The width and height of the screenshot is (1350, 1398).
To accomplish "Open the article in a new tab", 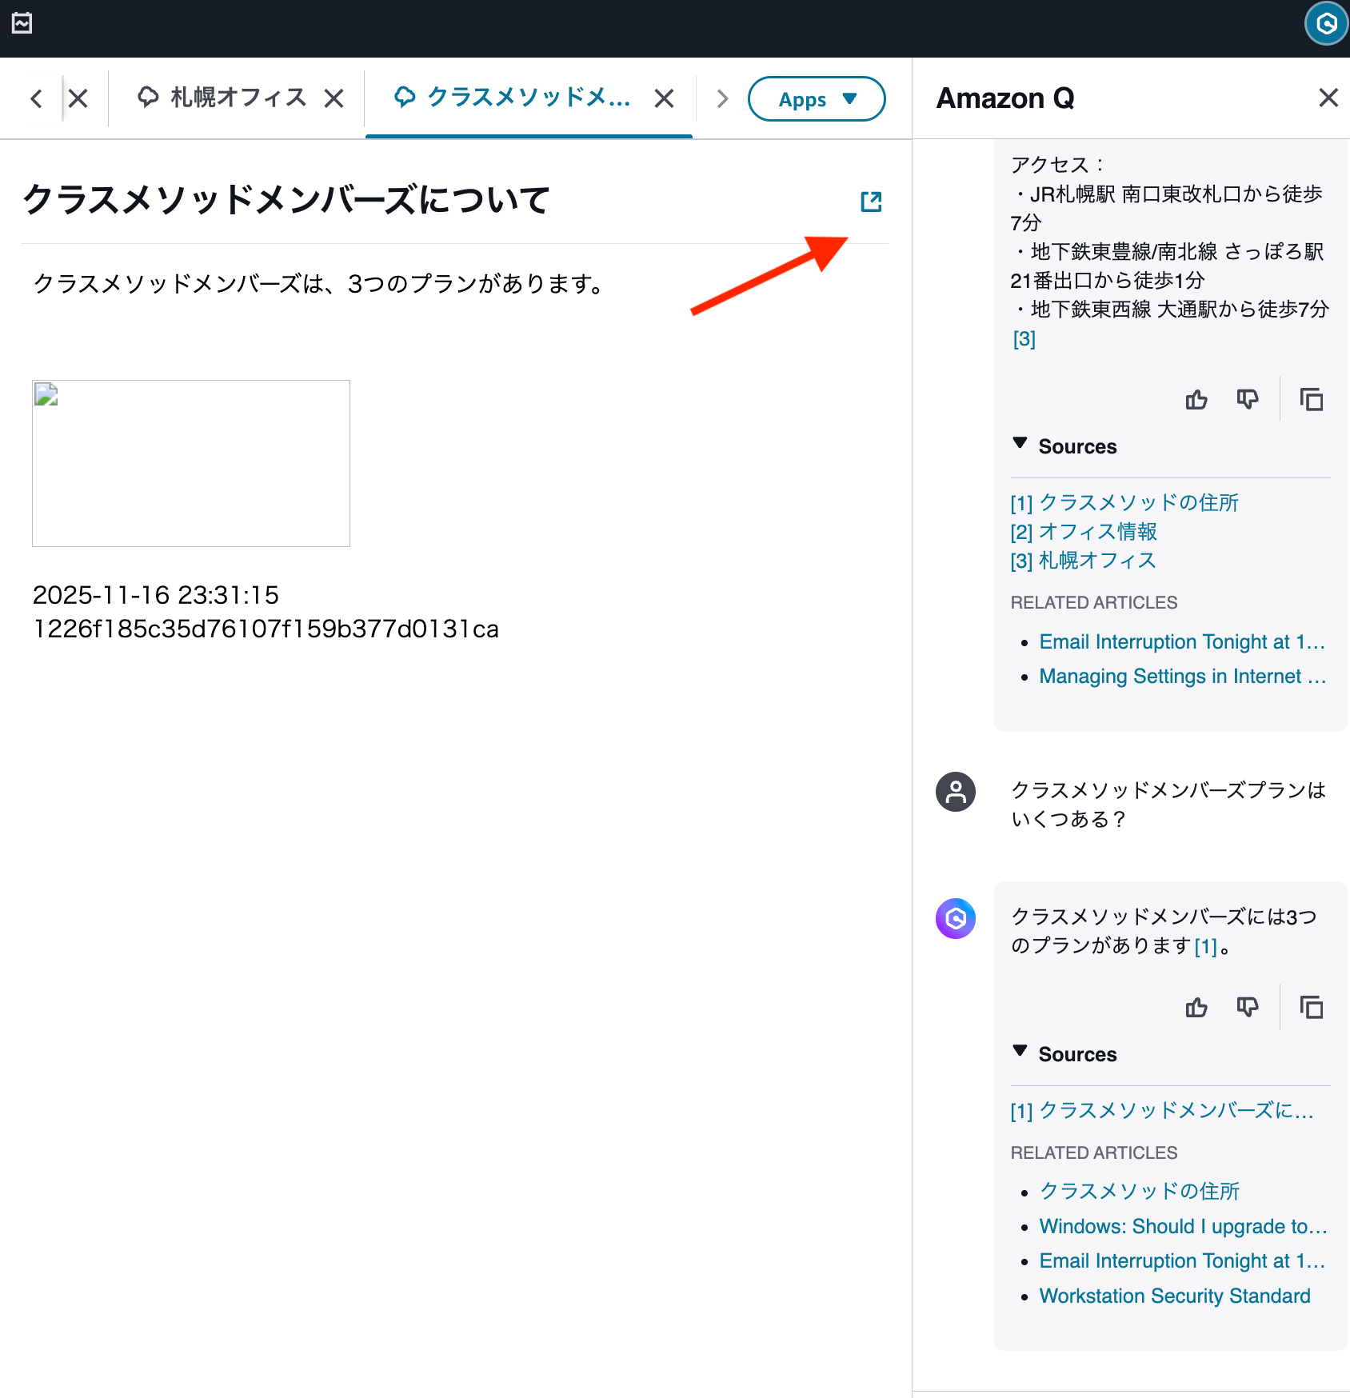I will (x=871, y=202).
